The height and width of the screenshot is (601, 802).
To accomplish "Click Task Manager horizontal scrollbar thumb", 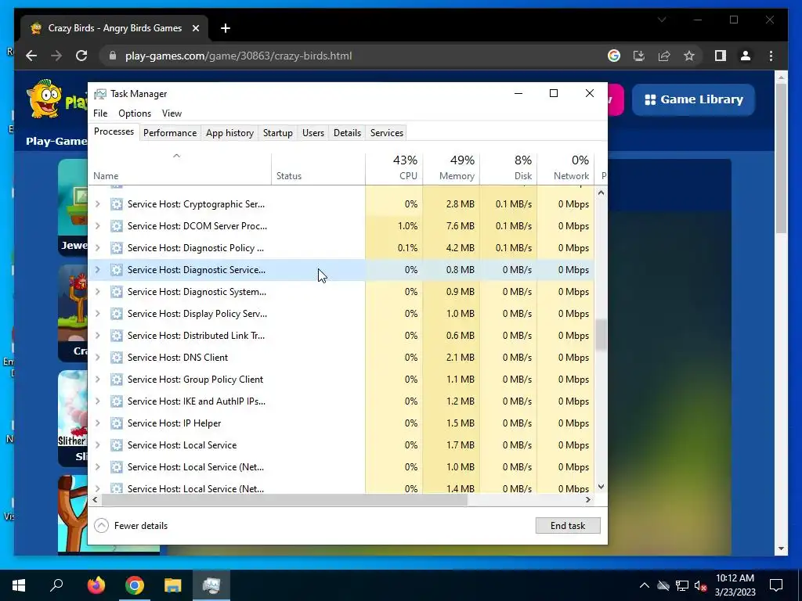I will tap(285, 500).
